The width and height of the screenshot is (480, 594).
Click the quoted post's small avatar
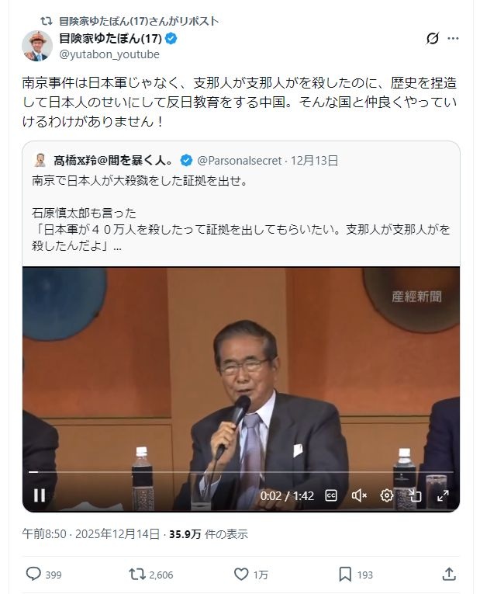(40, 160)
